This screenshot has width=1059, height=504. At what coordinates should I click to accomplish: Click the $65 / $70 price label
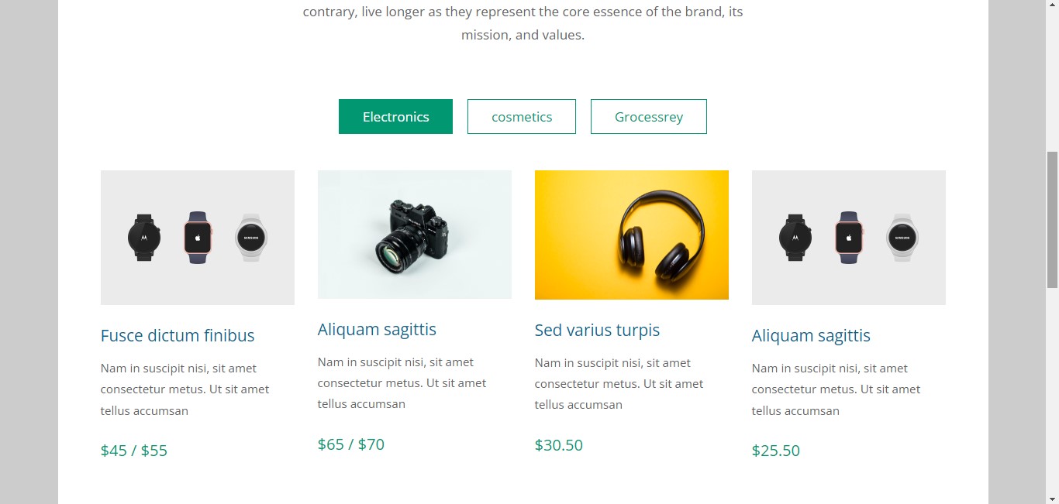(x=351, y=444)
